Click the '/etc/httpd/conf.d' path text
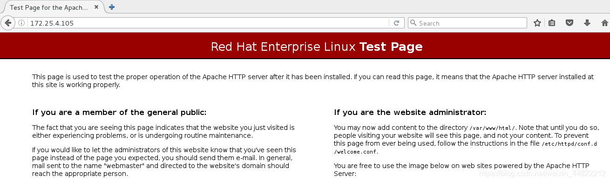 (x=569, y=144)
